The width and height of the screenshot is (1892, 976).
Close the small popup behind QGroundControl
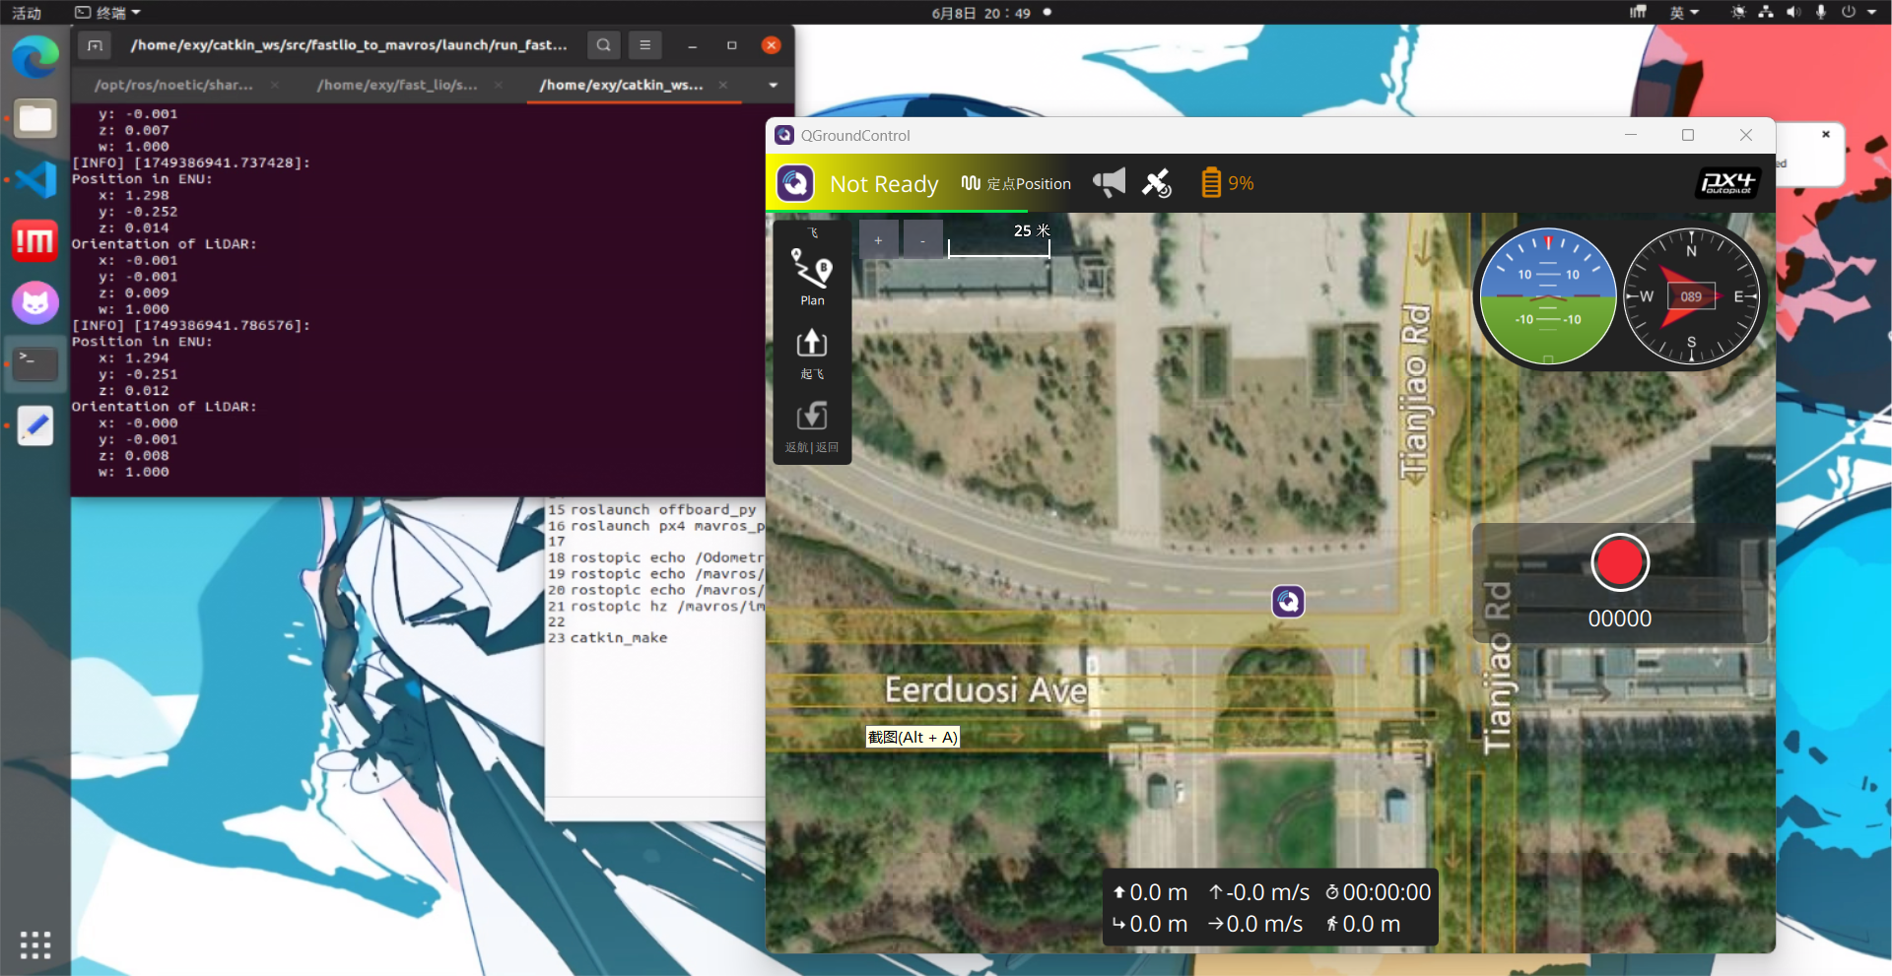(1826, 134)
